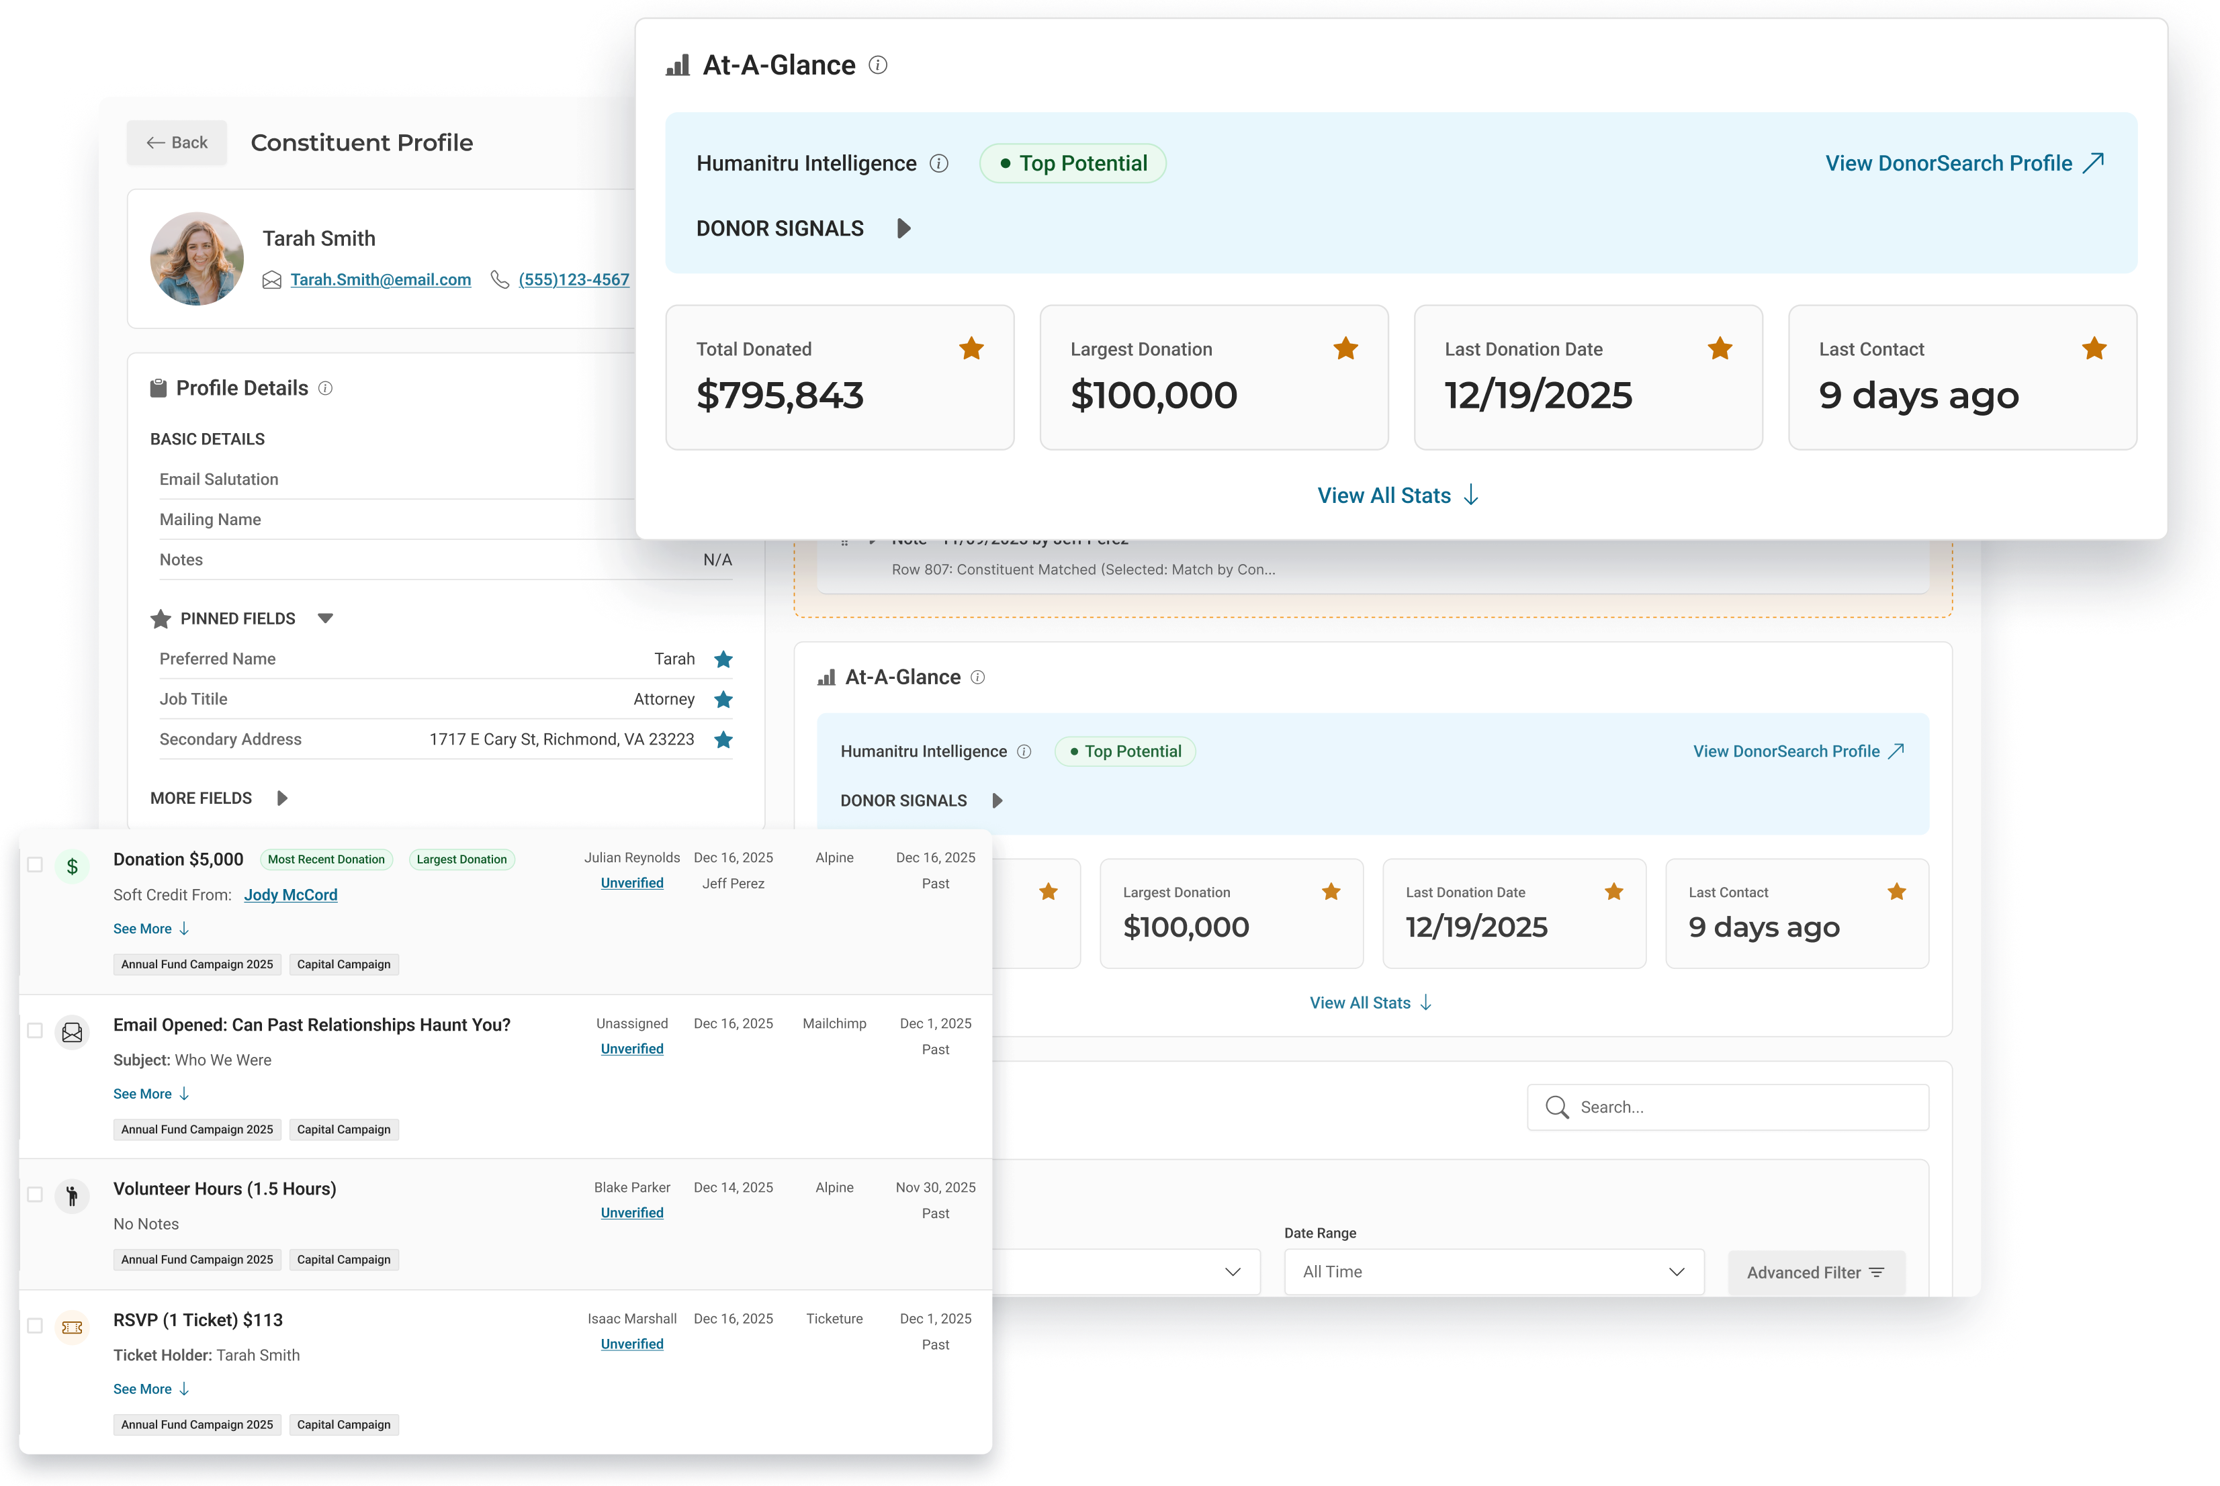Screen dimensions: 2220x1486
Task: Toggle the star on Total Donated card
Action: point(971,349)
